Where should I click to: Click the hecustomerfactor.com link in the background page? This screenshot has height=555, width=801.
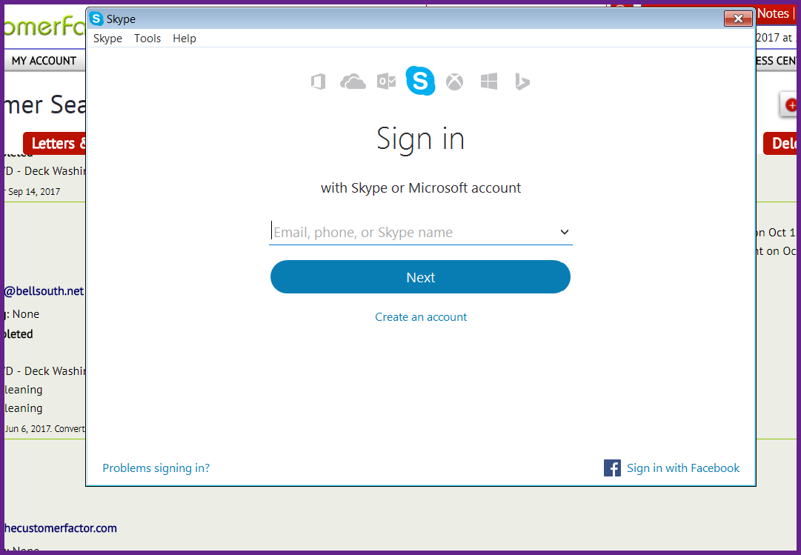pos(60,528)
